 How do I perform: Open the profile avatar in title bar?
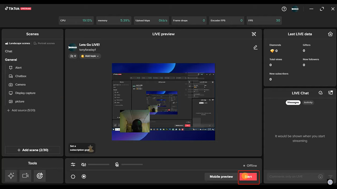295,9
